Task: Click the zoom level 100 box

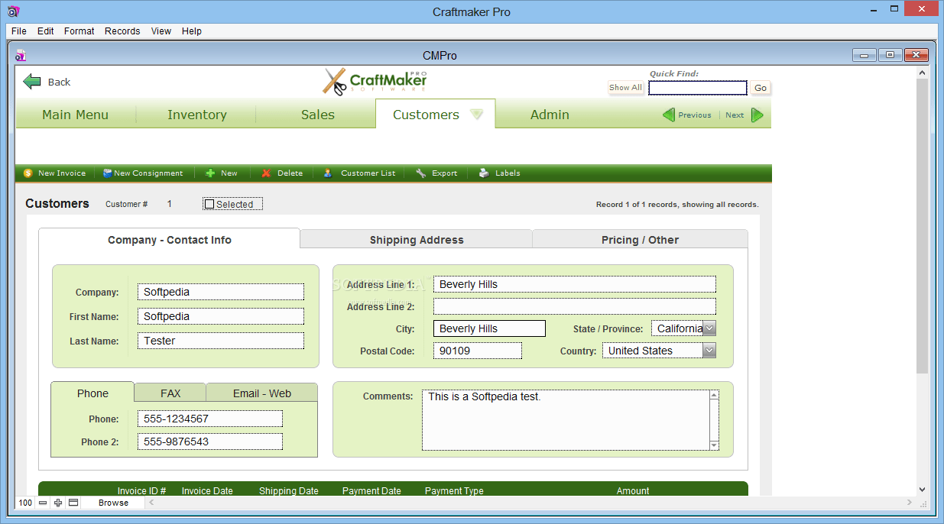Action: tap(25, 503)
